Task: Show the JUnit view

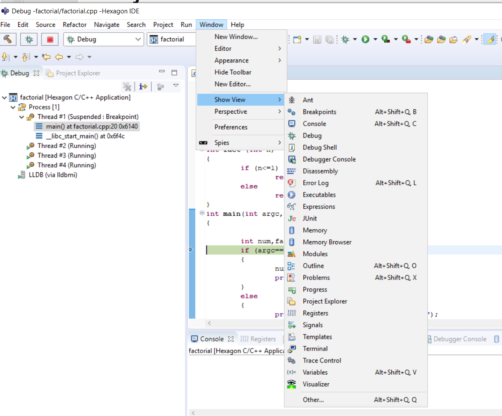Action: pyautogui.click(x=355, y=219)
